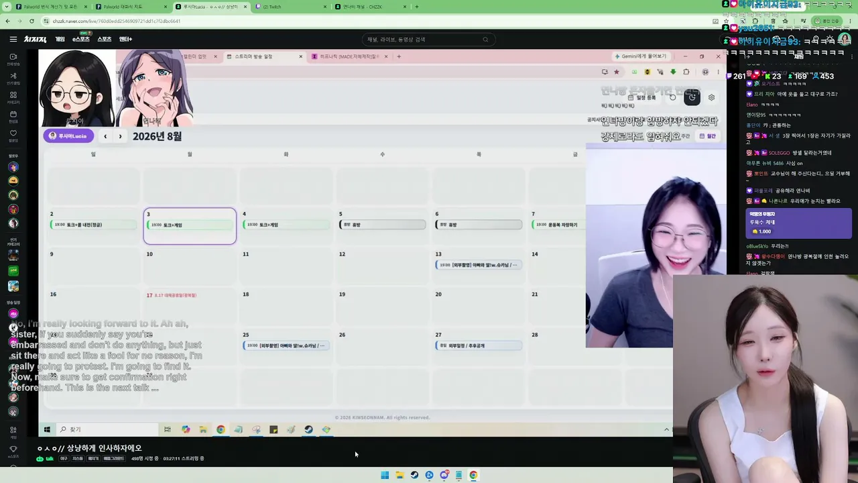This screenshot has width=858, height=483.
Task: Toggle dark mode moon button
Action: click(x=692, y=97)
